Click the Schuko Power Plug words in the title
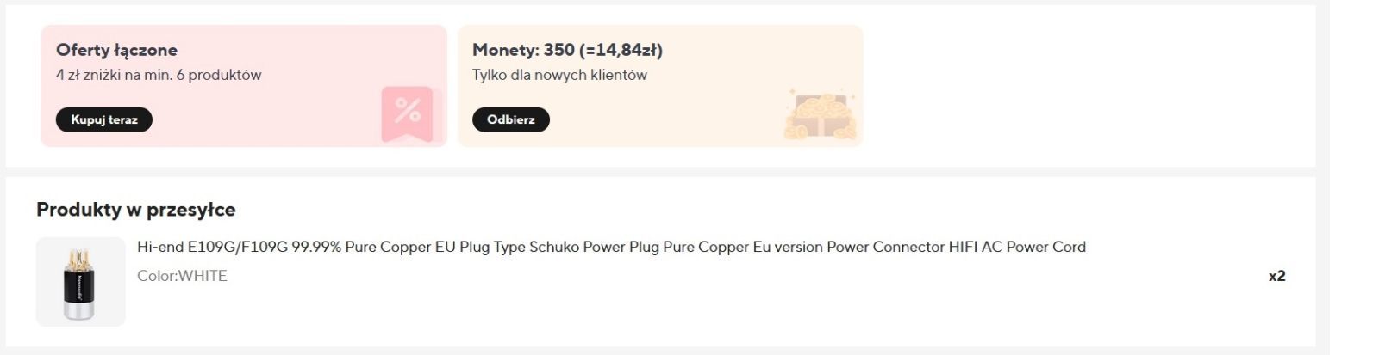1379x355 pixels. pos(594,247)
